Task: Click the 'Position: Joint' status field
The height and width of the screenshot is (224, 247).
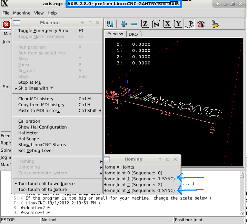Action: pos(209,220)
